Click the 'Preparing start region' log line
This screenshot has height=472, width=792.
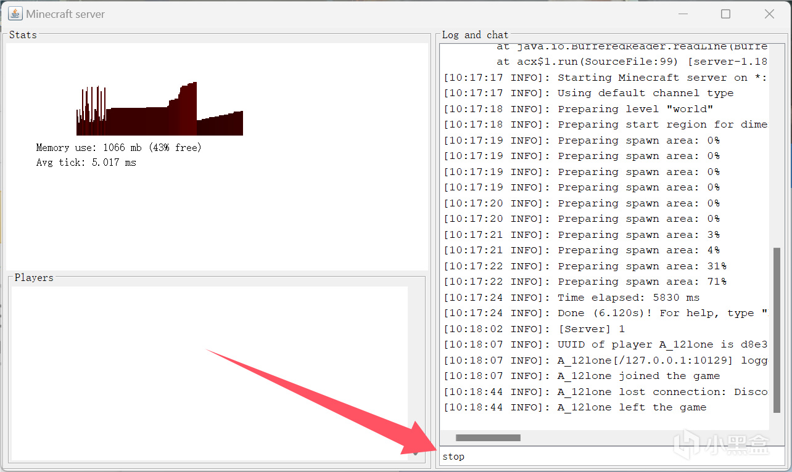606,124
